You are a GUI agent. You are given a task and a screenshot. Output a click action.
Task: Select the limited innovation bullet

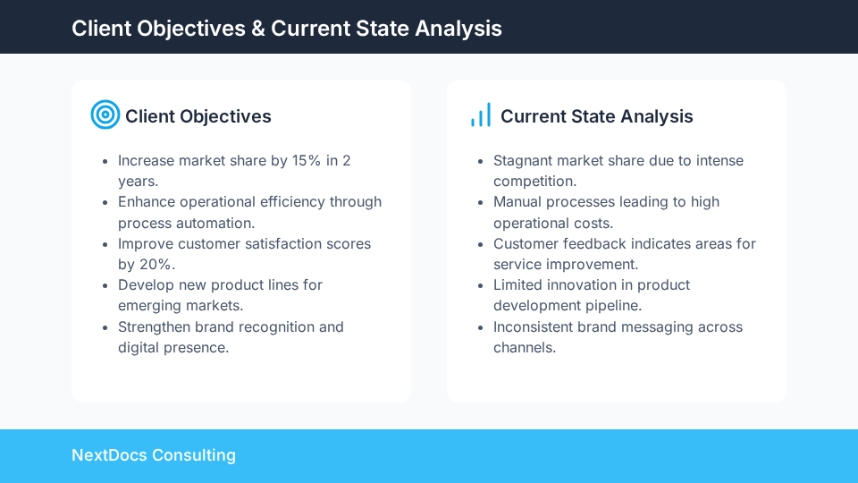click(592, 295)
